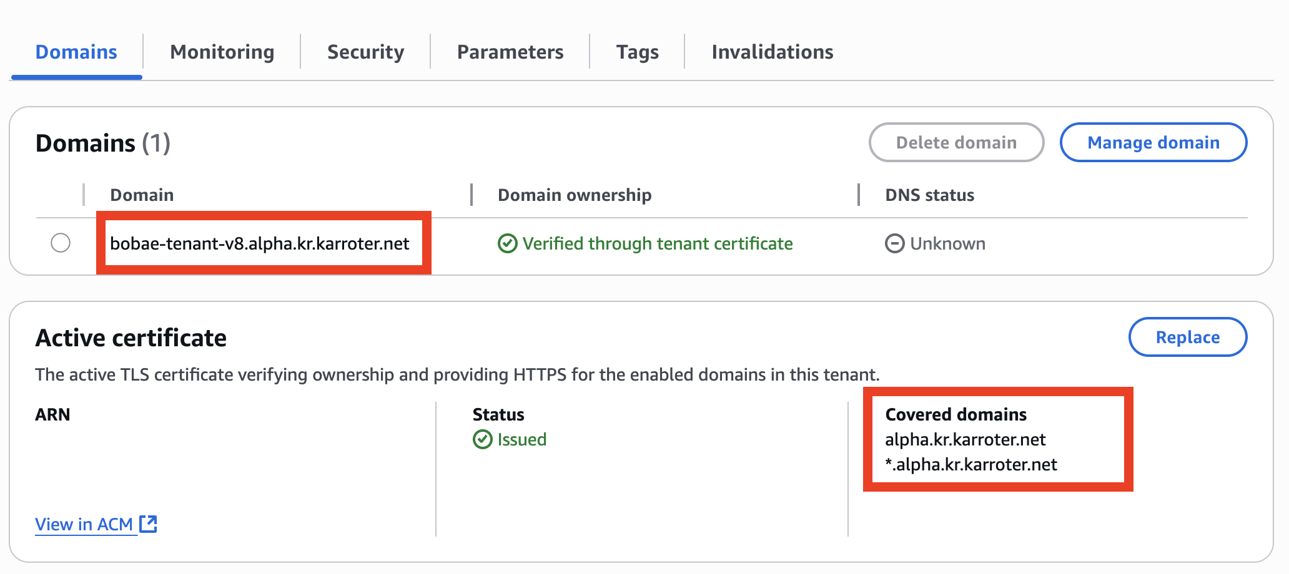
Task: Click the green verified checkmark icon
Action: click(x=507, y=243)
